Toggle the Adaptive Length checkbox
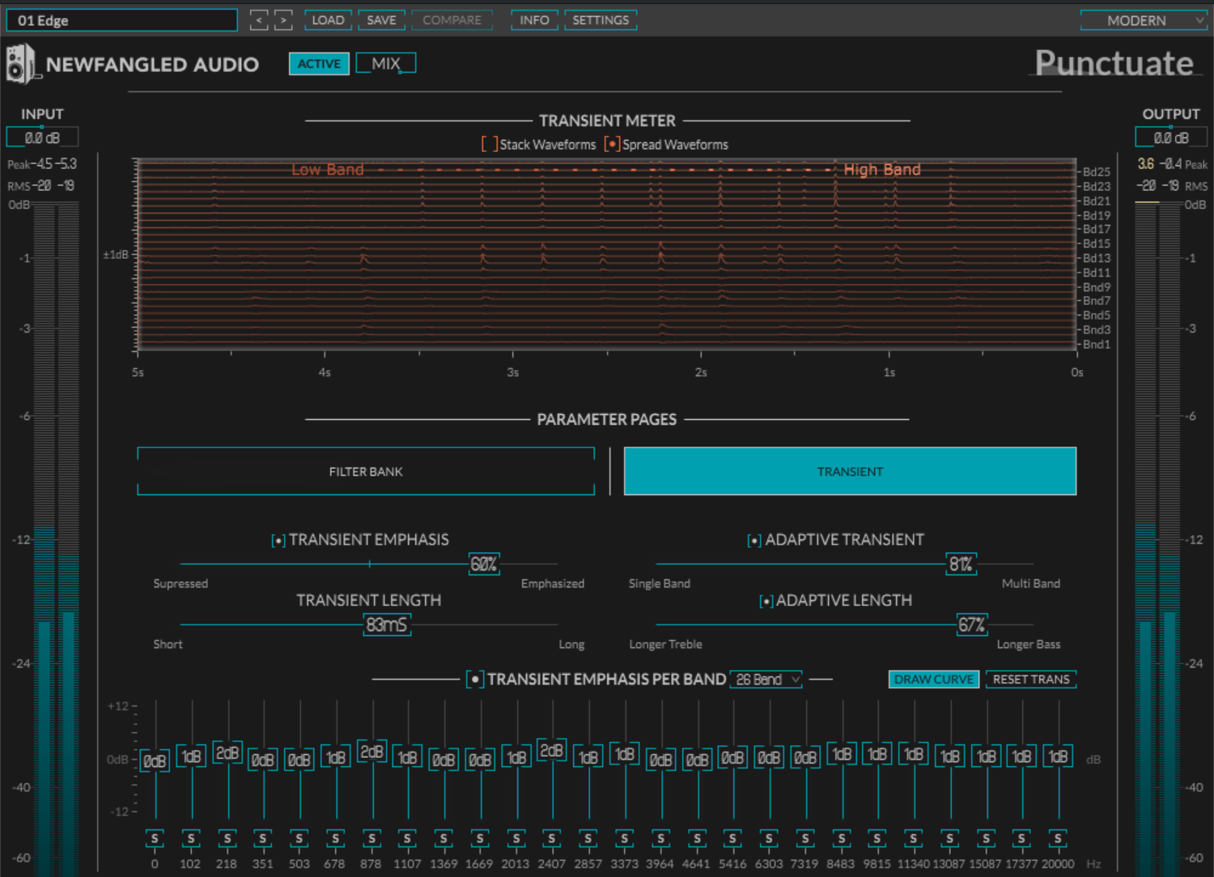 [x=766, y=601]
